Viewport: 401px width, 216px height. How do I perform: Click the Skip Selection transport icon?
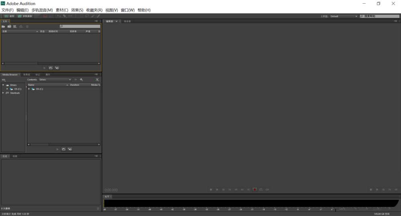[267, 190]
